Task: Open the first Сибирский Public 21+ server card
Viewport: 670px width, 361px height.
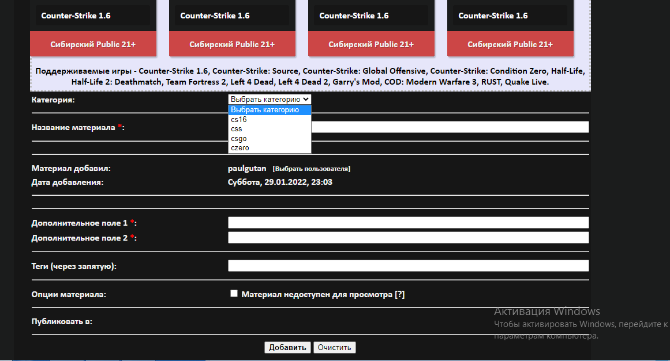Action: pyautogui.click(x=93, y=44)
